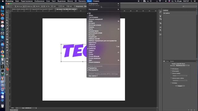Uncheck the 3D panel in the Окно menu
This screenshot has width=198, height=111.
103,13
